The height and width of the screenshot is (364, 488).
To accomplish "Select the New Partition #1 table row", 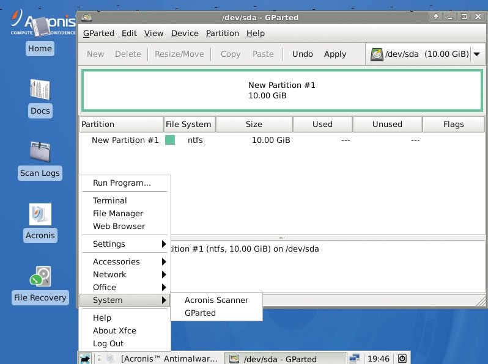I will (x=282, y=140).
